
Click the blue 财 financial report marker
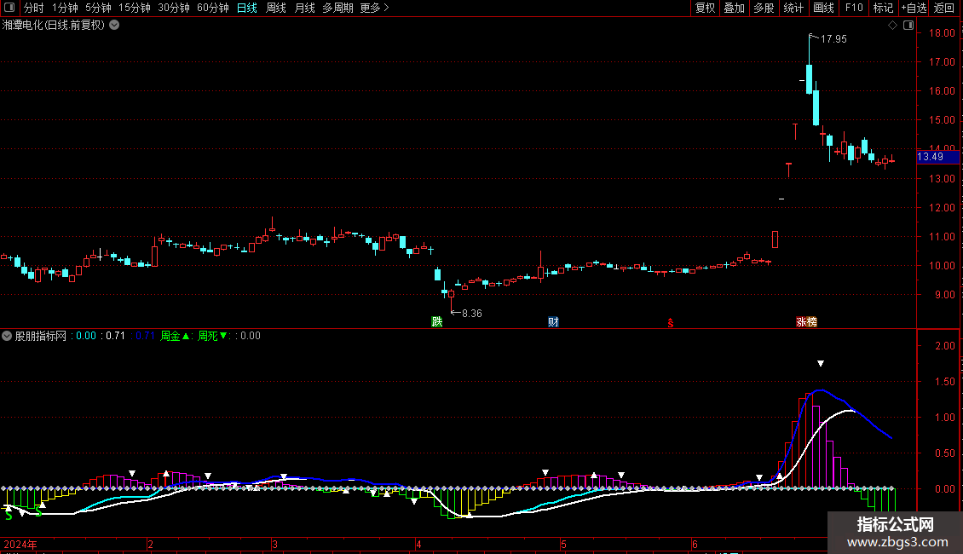[553, 322]
